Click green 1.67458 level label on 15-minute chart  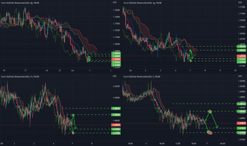pos(116,133)
